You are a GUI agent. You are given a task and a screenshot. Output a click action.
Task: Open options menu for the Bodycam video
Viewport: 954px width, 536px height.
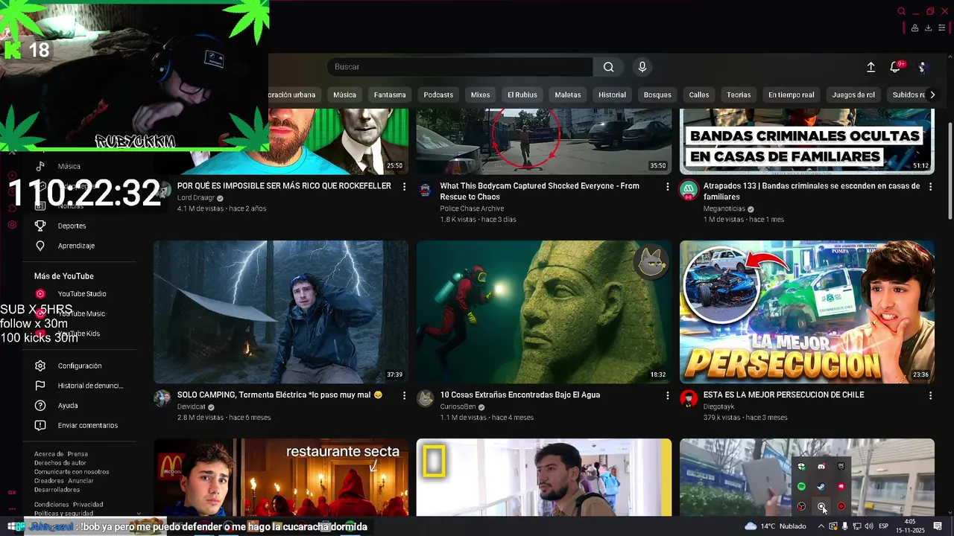[668, 186]
